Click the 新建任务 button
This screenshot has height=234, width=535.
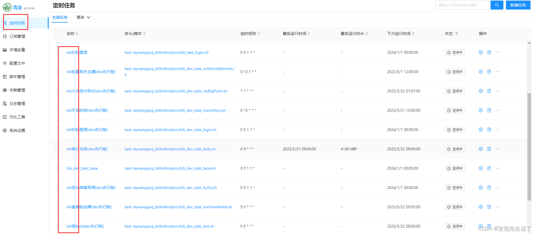pos(518,5)
